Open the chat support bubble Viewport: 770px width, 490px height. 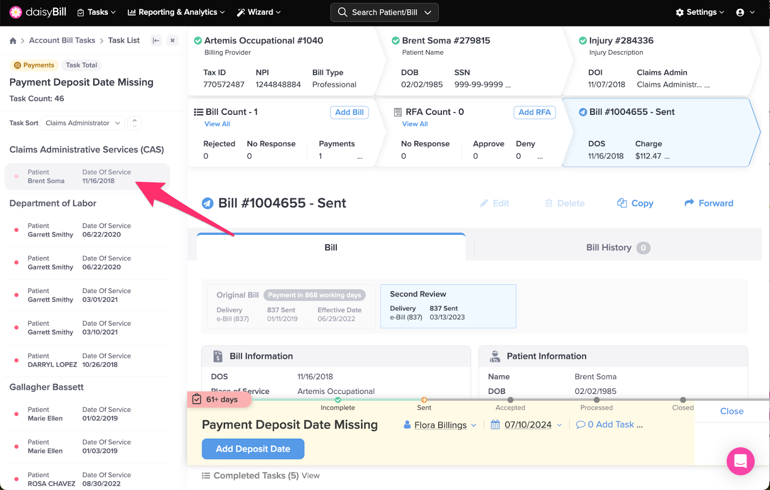740,461
